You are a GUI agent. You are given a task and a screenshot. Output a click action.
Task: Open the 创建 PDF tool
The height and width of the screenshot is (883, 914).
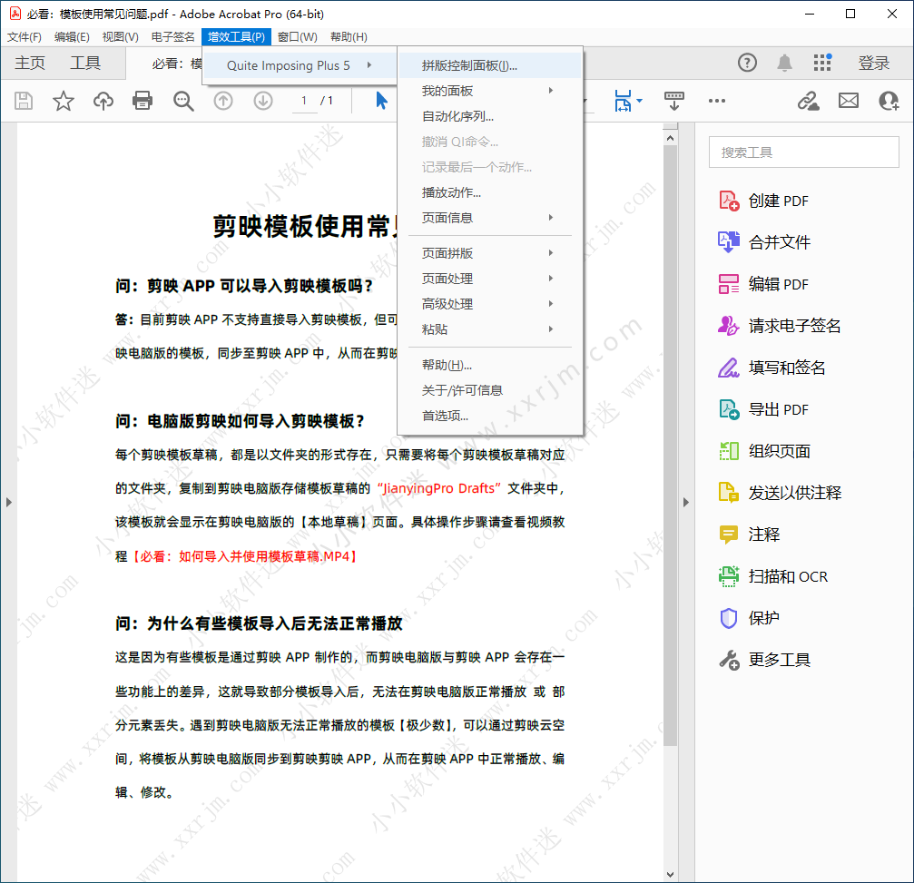click(778, 201)
